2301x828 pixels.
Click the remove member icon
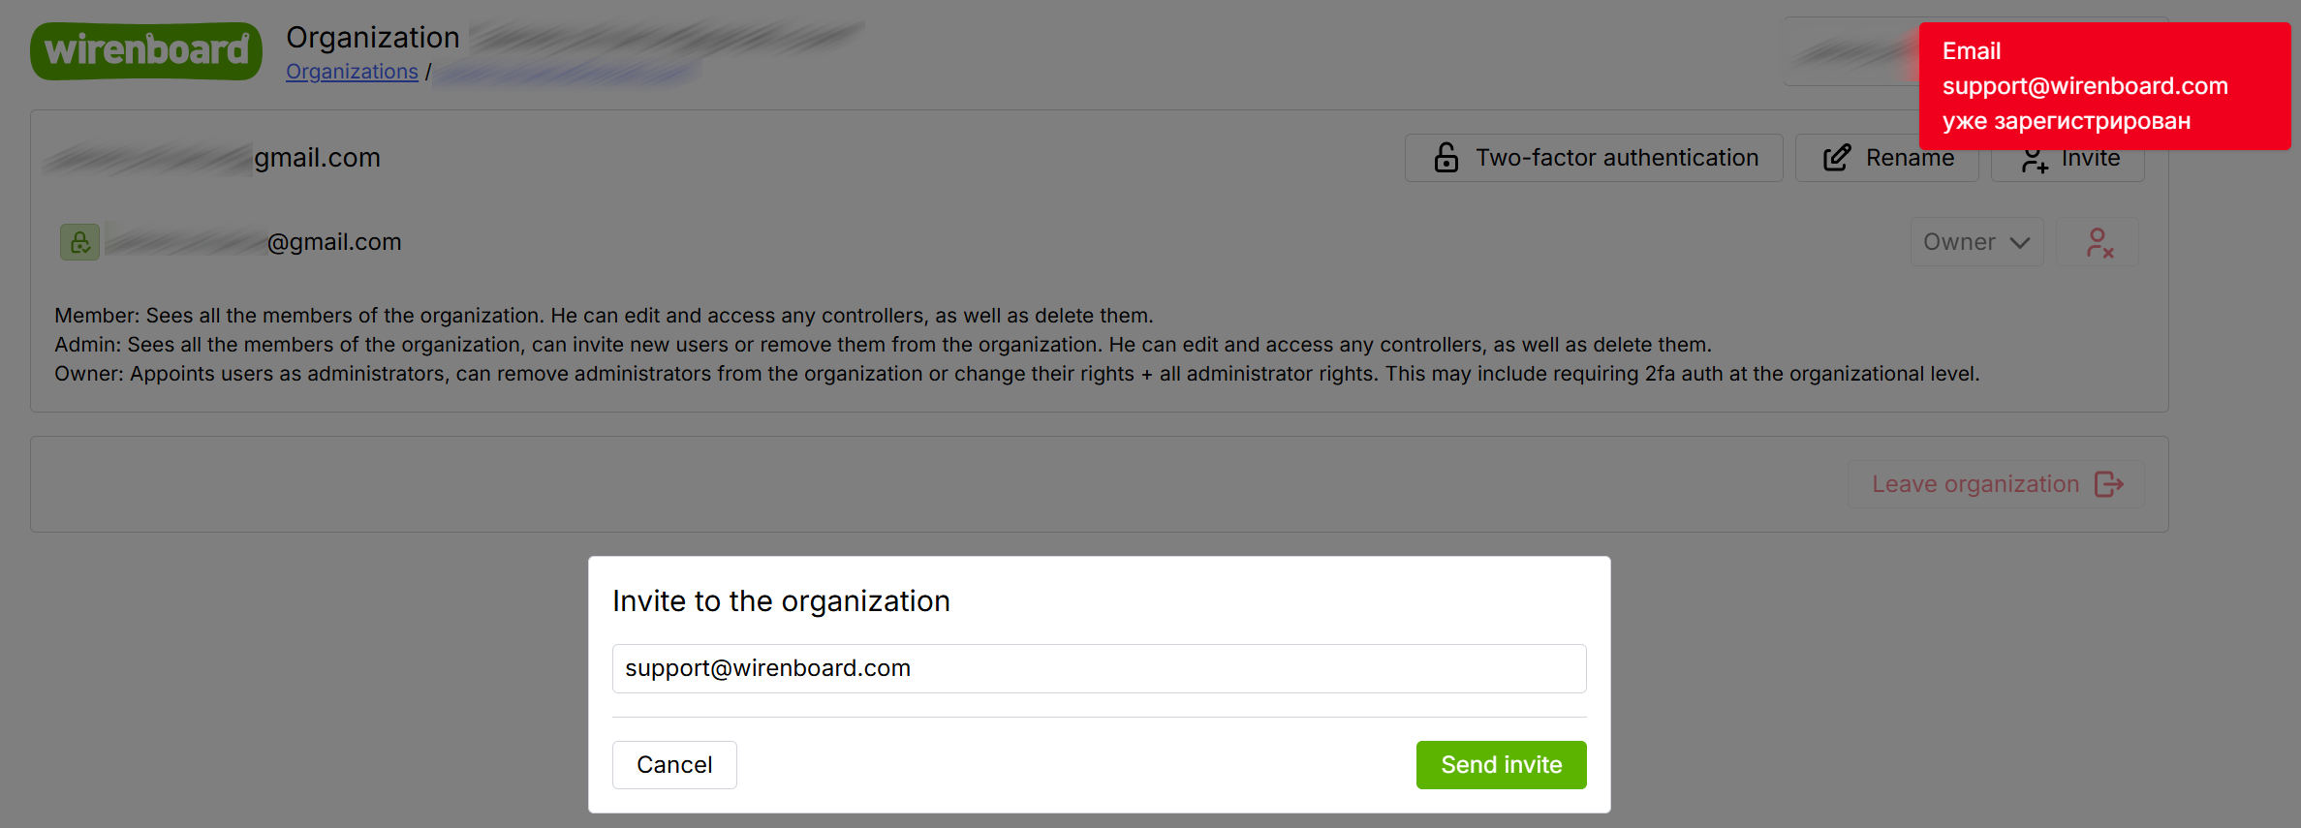pyautogui.click(x=2098, y=242)
